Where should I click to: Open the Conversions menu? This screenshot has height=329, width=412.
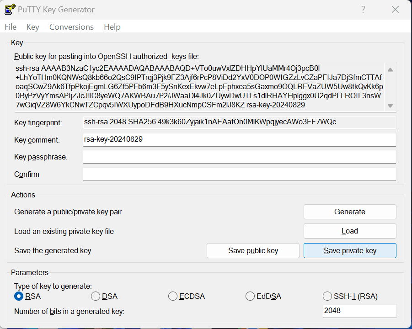click(x=71, y=27)
